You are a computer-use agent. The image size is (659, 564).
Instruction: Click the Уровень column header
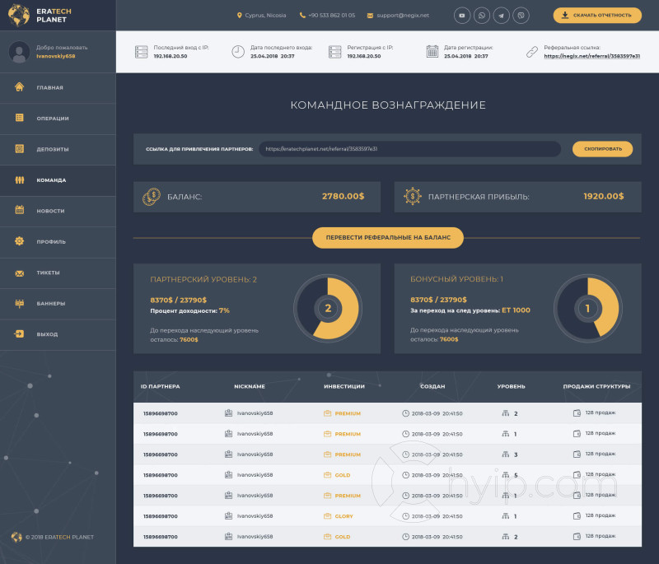[x=511, y=386]
